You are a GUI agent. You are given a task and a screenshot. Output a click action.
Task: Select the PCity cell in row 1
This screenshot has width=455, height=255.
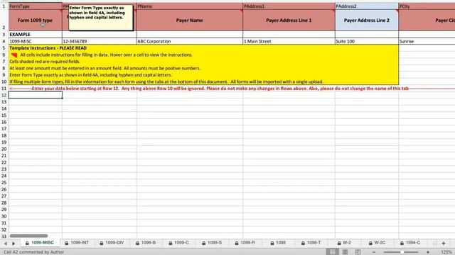pyautogui.click(x=427, y=6)
